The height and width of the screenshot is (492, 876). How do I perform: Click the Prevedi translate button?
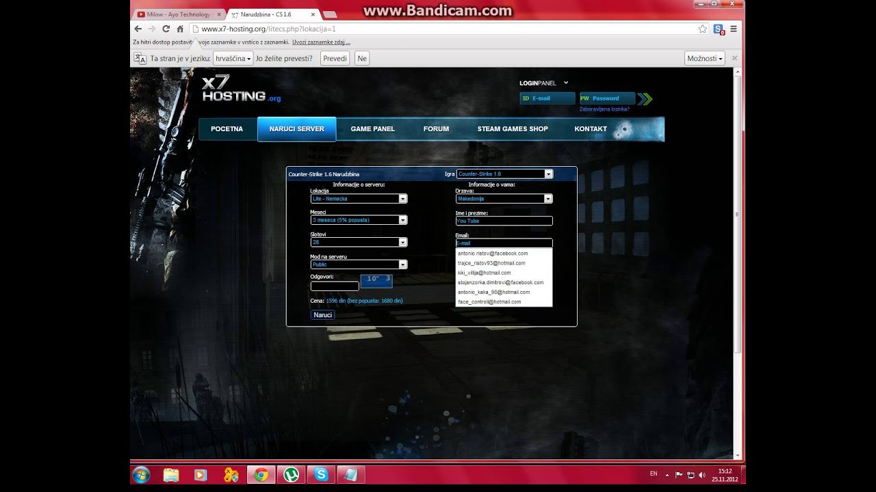pyautogui.click(x=335, y=59)
